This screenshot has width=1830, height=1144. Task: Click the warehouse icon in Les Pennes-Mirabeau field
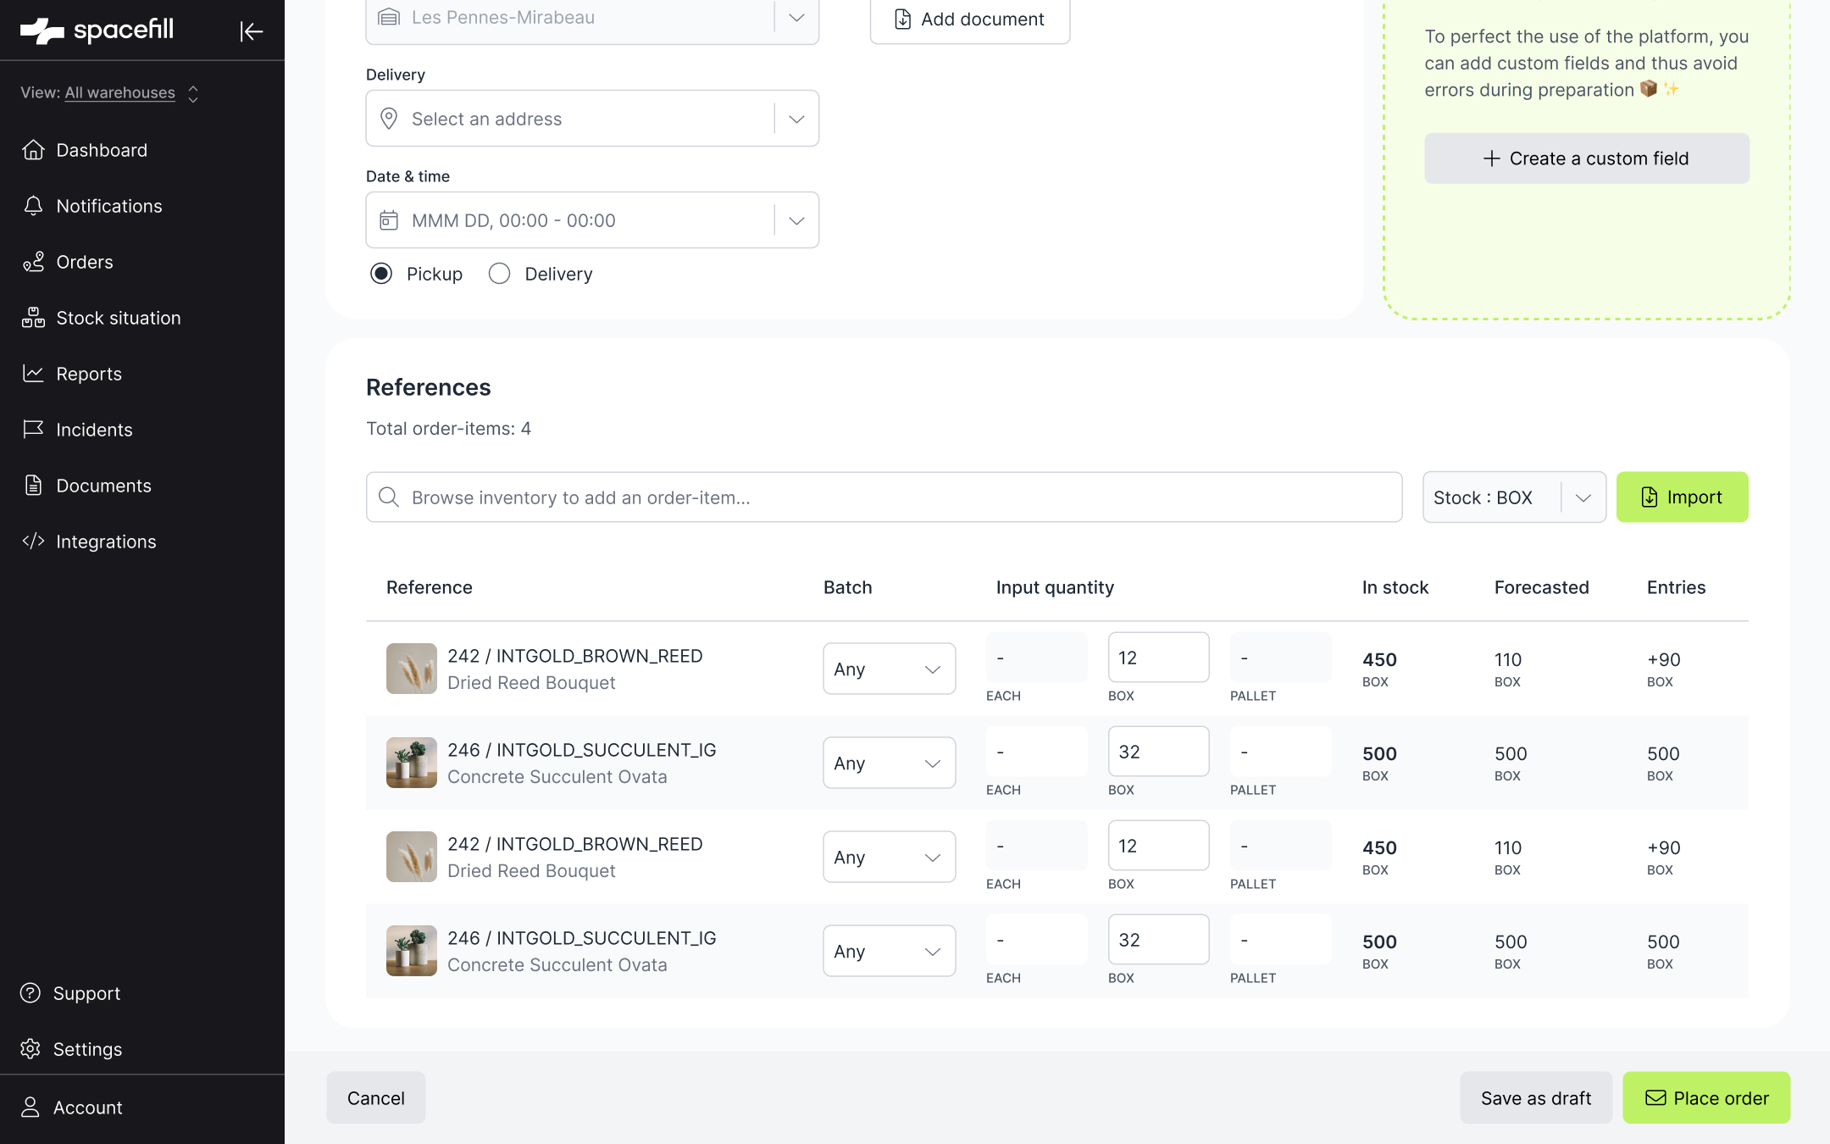click(389, 17)
